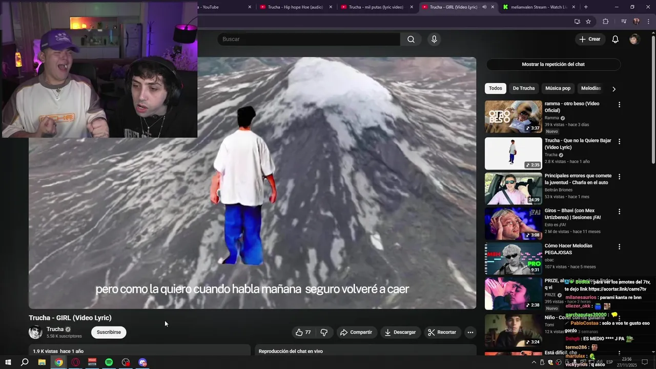Open Windows notification center icon
Viewport: 656px width, 369px height.
point(645,362)
